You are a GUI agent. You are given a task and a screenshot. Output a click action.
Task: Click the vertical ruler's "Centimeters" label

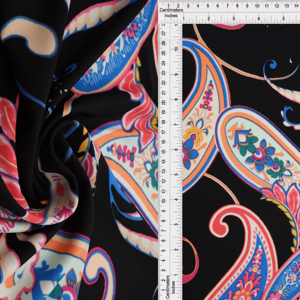pyautogui.click(x=168, y=287)
